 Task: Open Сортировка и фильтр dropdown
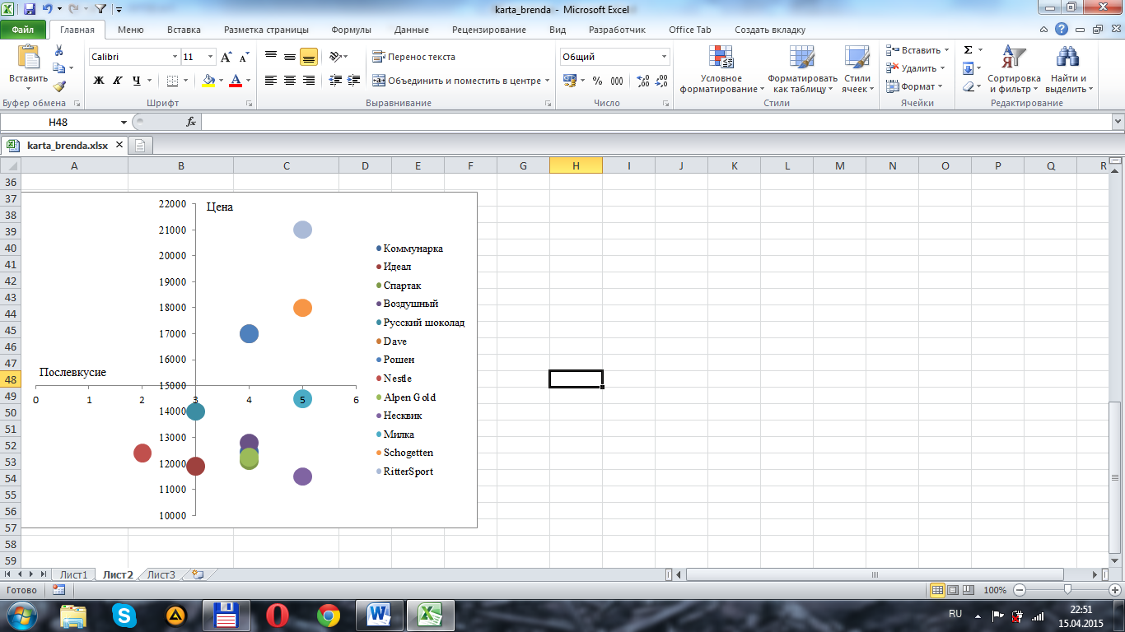click(x=1014, y=70)
